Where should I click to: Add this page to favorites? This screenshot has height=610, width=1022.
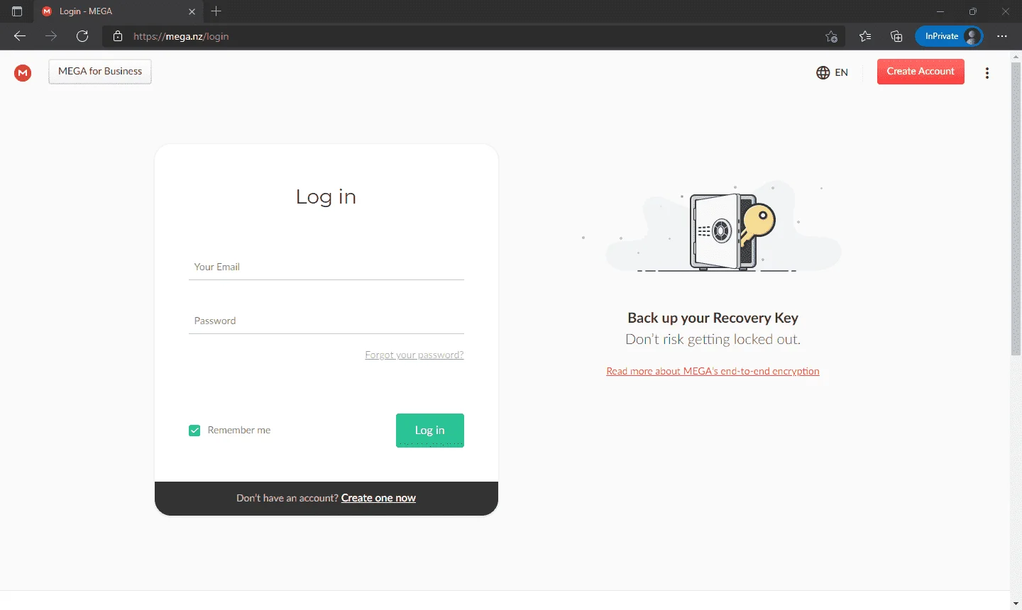831,36
